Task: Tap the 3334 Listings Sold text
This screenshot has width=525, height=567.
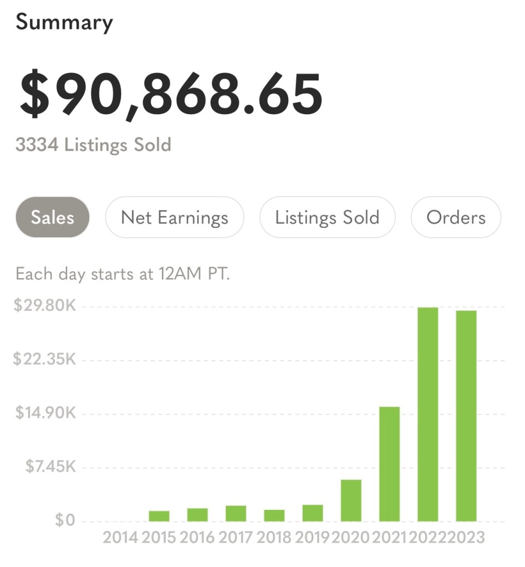Action: point(93,145)
